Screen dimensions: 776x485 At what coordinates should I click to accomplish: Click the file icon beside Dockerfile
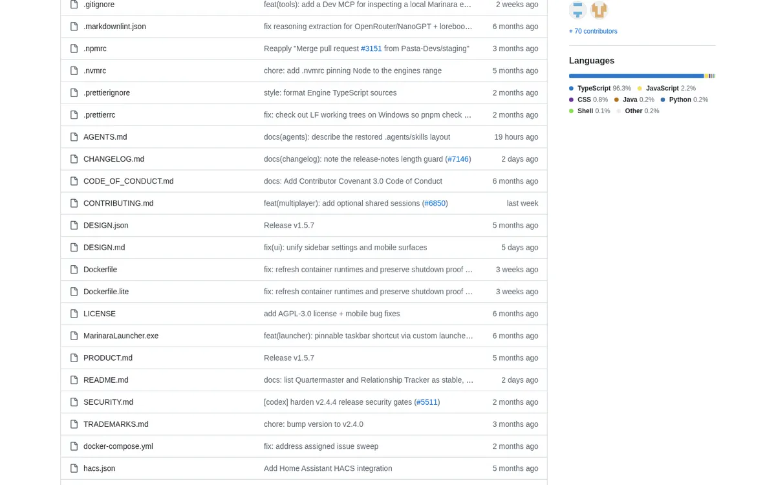[x=74, y=270]
